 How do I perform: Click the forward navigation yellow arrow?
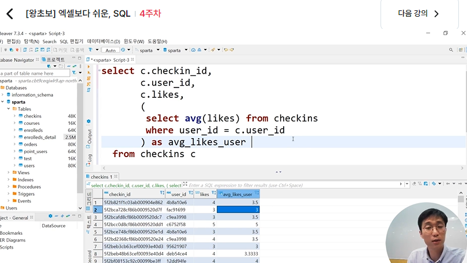232,50
